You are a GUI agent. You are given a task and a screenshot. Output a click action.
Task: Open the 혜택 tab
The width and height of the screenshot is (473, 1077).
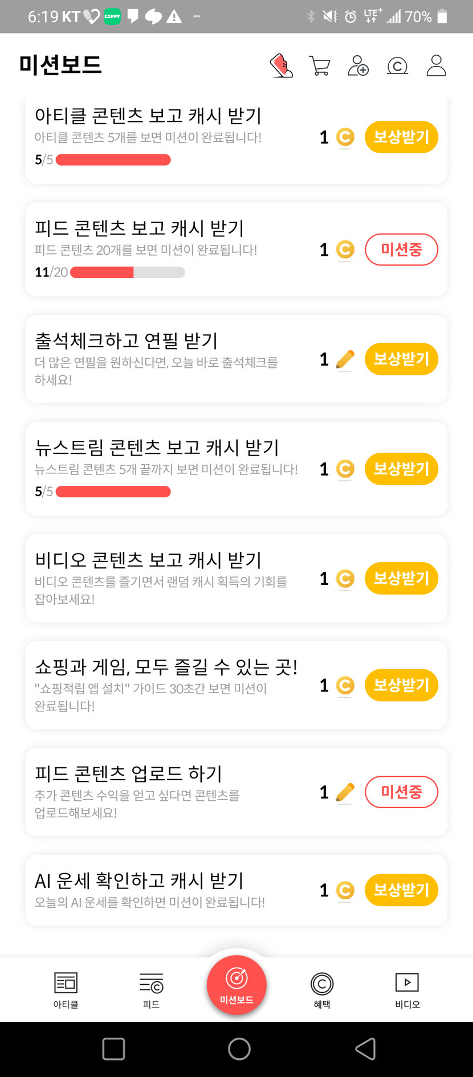(322, 990)
